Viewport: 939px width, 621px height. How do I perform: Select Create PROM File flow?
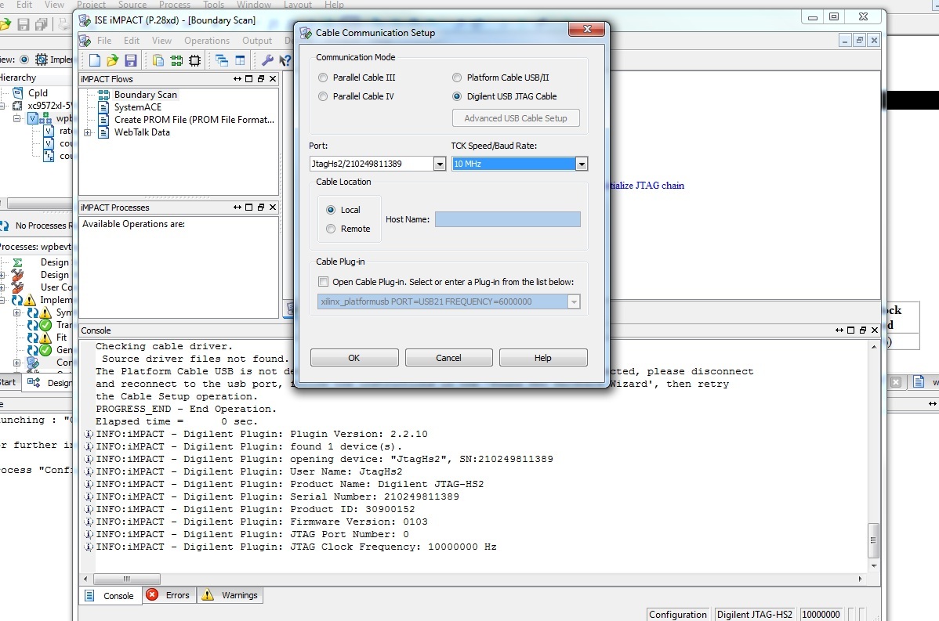pyautogui.click(x=194, y=120)
